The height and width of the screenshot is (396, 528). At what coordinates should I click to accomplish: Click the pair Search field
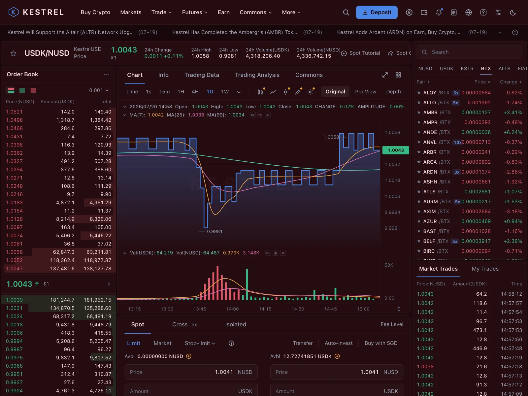469,52
